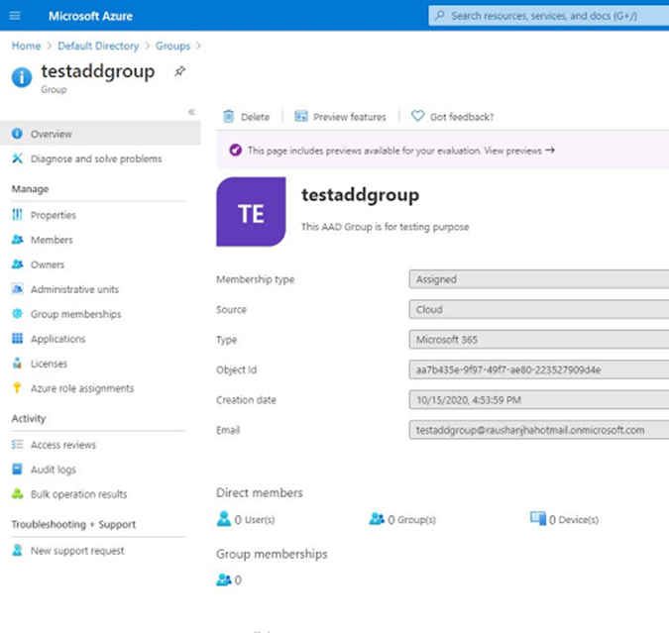Click the Licenses icon in sidebar

(17, 363)
